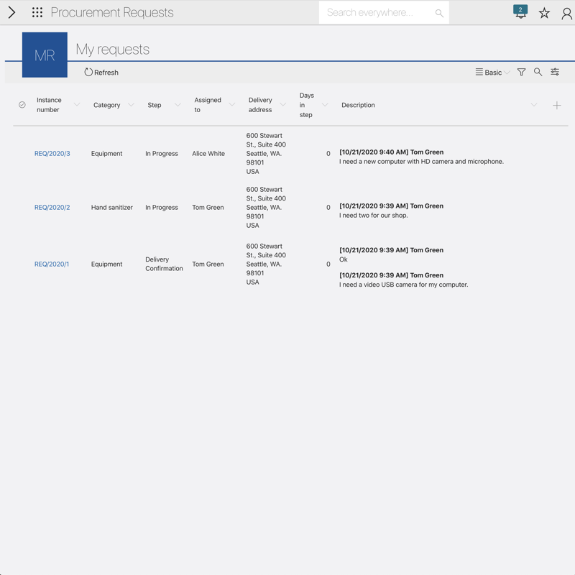Click the filter funnel icon
Image resolution: width=575 pixels, height=575 pixels.
[x=521, y=73]
